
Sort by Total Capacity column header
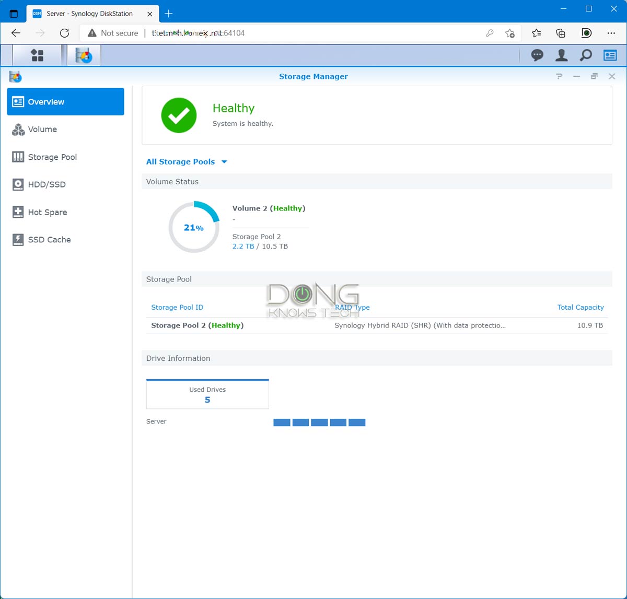580,308
